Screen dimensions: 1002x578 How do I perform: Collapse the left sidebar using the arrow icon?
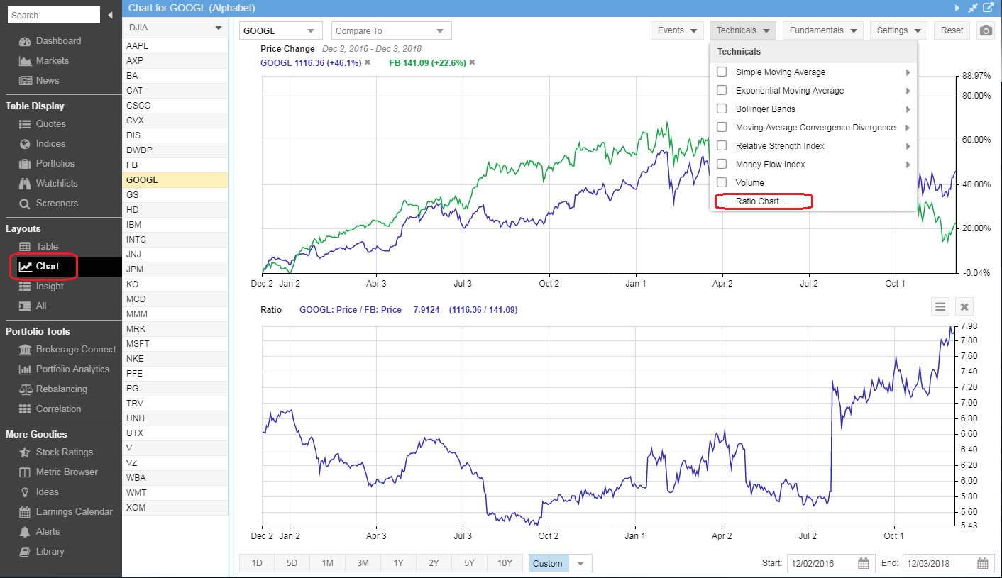[x=111, y=15]
